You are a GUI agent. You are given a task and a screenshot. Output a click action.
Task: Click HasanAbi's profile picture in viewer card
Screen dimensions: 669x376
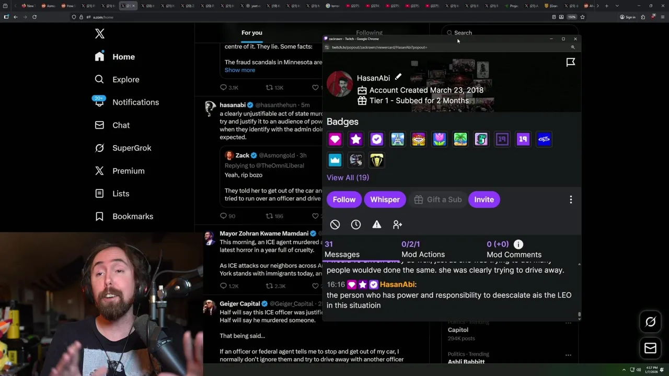point(340,84)
